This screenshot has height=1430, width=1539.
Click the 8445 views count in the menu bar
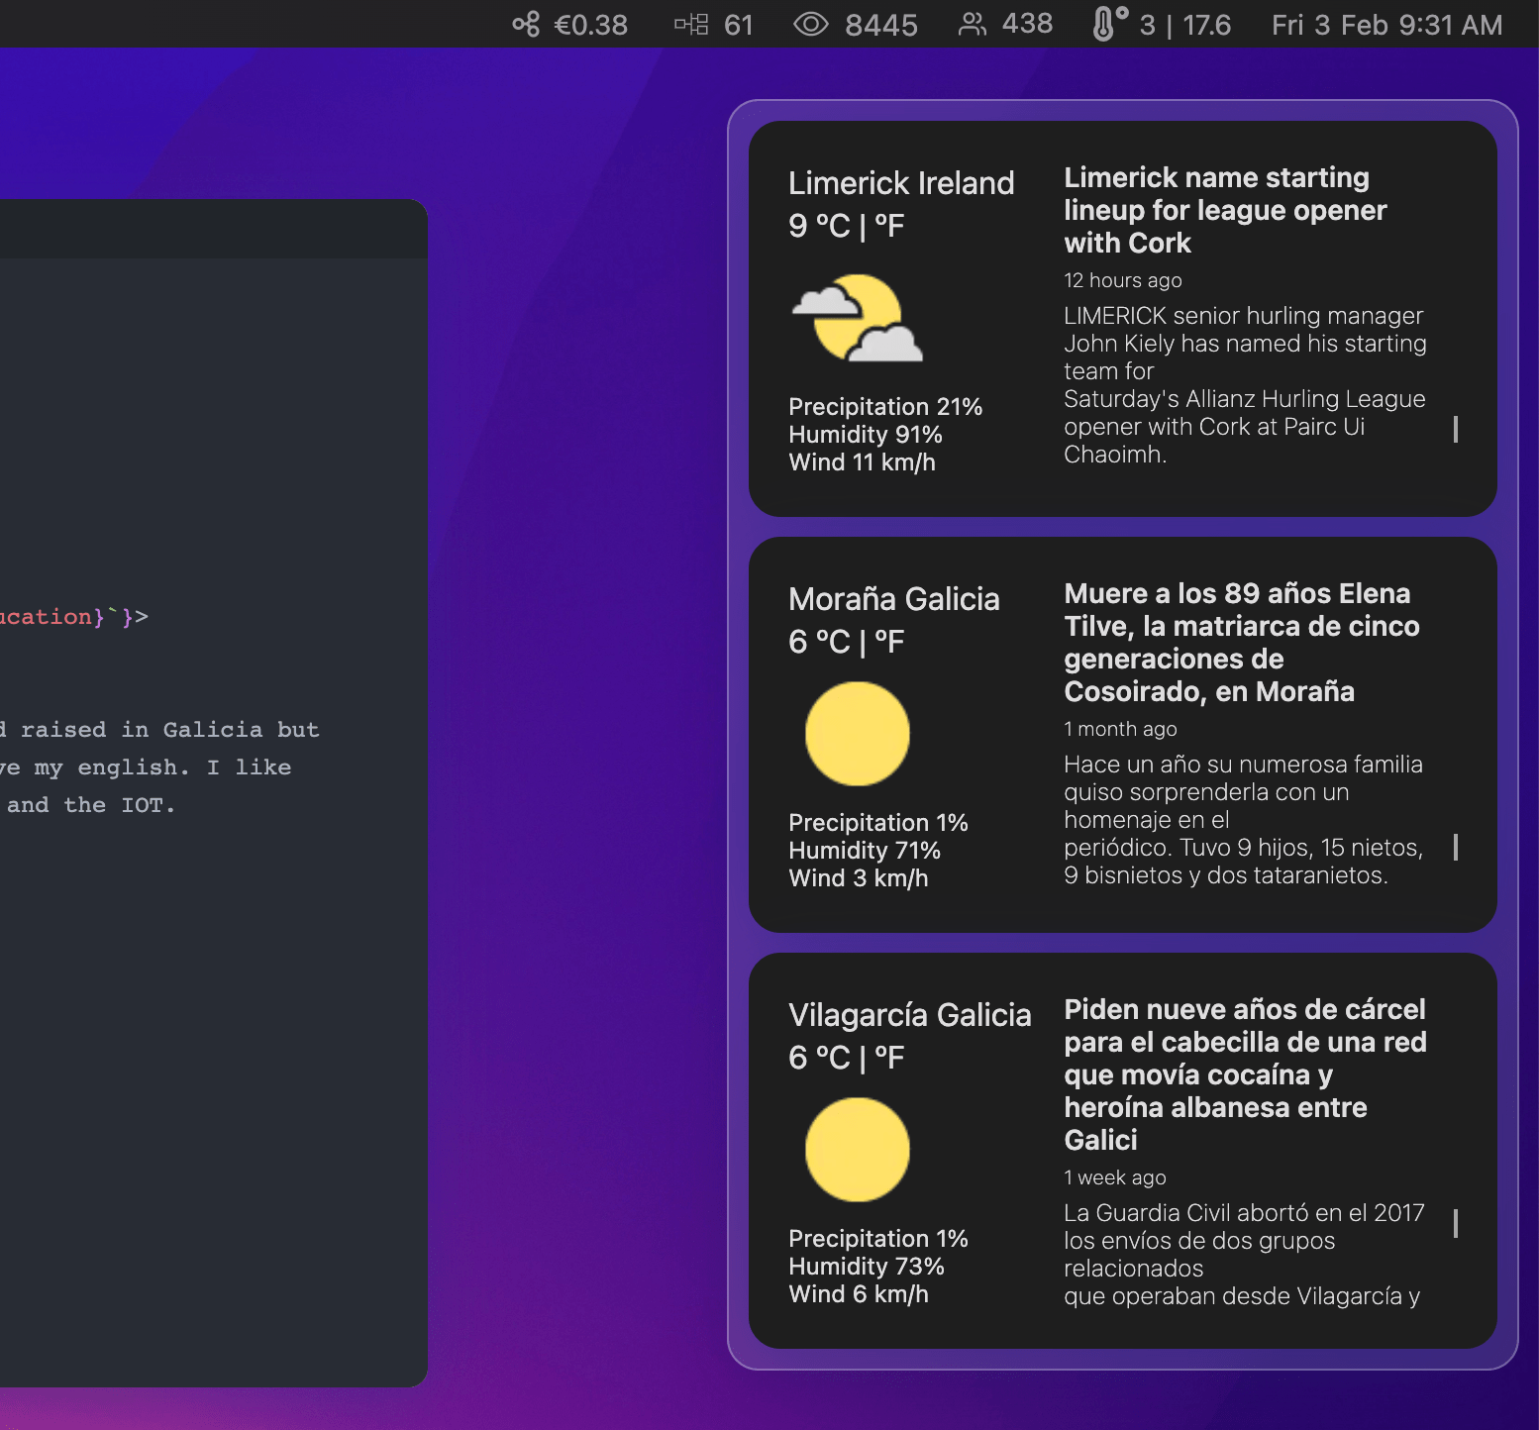(881, 24)
